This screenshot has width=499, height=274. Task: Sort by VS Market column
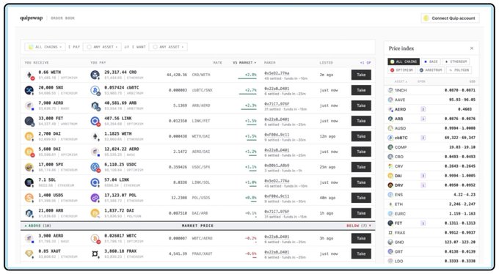click(244, 62)
